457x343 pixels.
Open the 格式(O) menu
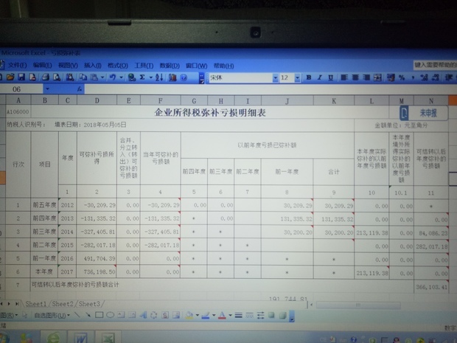[x=118, y=66]
